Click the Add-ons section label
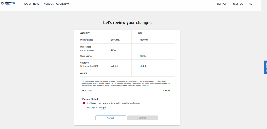 tap(84, 73)
